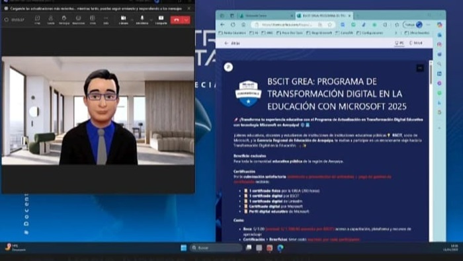Select the Móvil preview toggle
Image resolution: width=463 pixels, height=261 pixels.
tap(416, 43)
